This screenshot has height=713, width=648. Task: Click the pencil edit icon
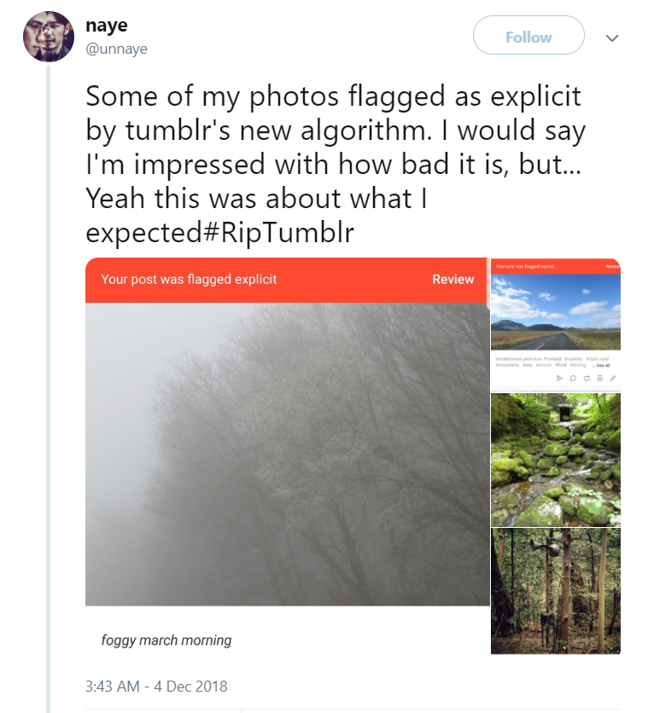tap(613, 378)
